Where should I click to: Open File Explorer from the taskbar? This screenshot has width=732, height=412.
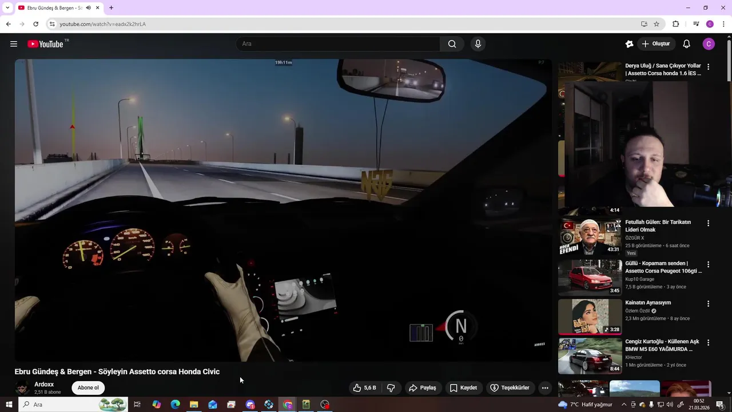point(194,405)
